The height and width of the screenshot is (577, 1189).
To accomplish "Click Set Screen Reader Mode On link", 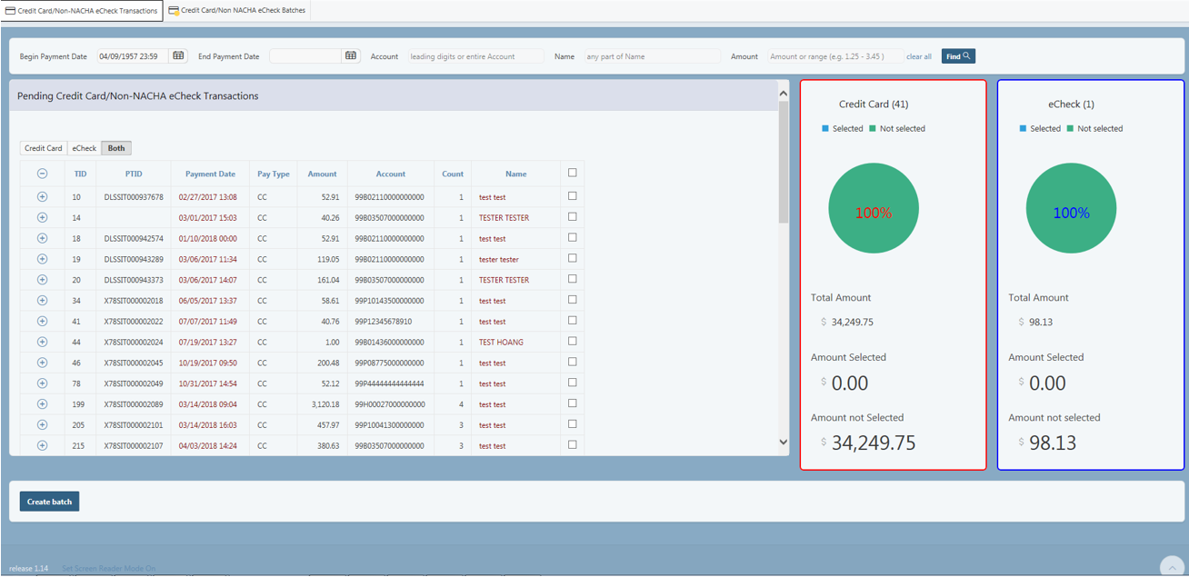I will tap(108, 569).
